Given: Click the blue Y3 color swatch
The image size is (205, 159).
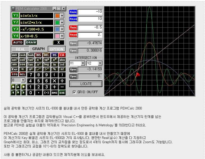Looking at the screenshot, I should click(57, 29).
